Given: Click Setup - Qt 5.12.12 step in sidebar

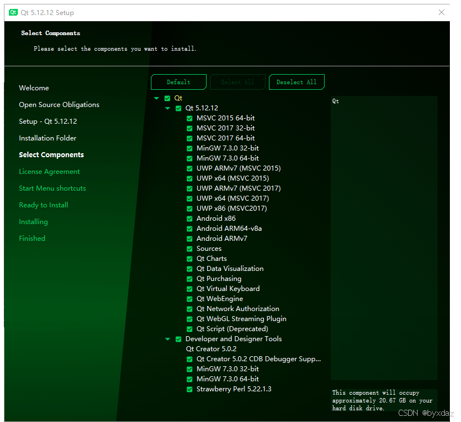Looking at the screenshot, I should (x=48, y=122).
